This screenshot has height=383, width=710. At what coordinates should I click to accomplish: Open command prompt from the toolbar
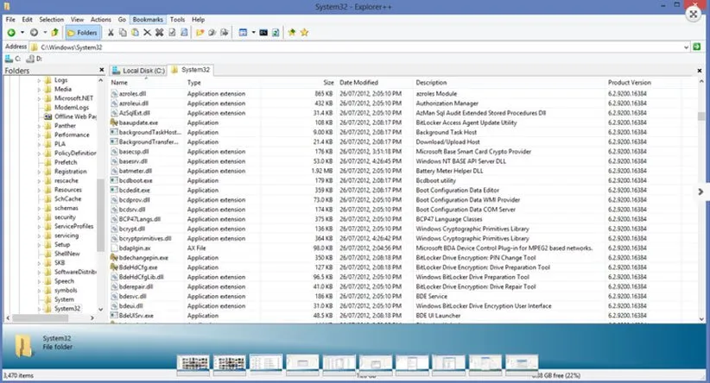[263, 32]
